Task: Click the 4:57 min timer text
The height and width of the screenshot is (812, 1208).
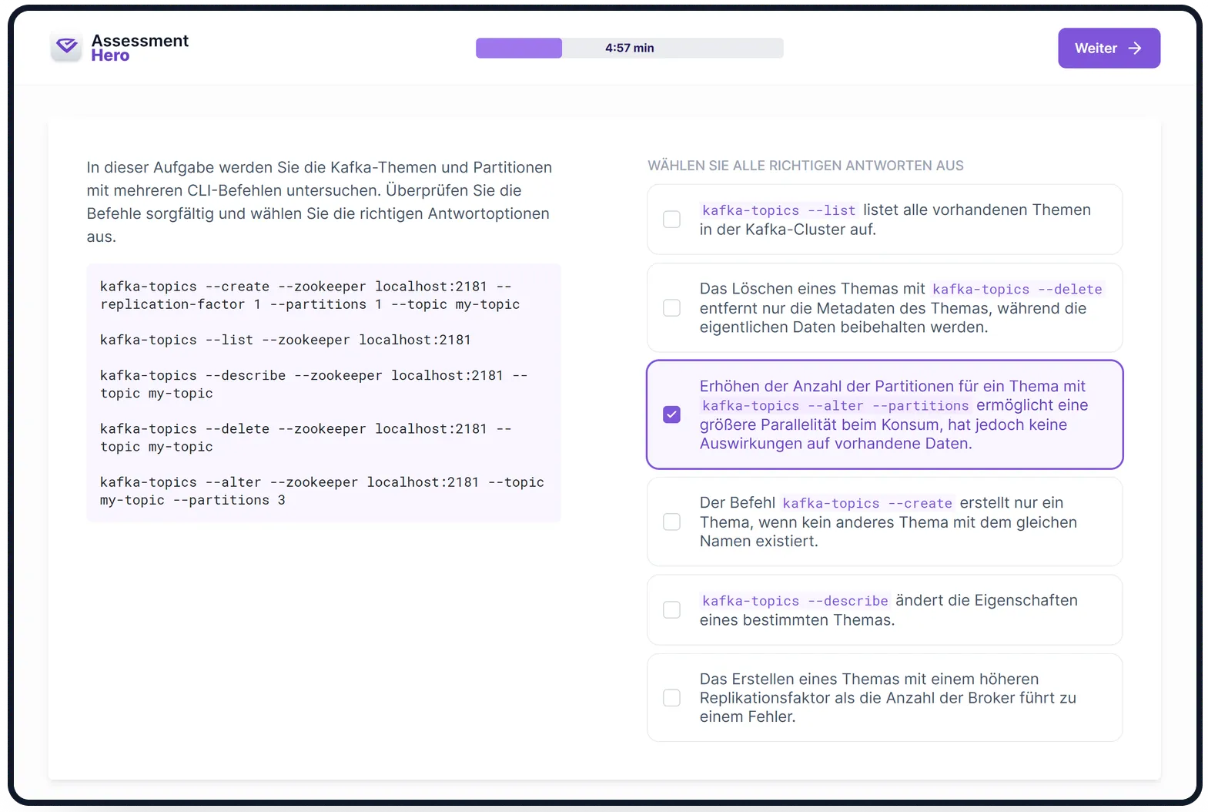Action: 629,48
